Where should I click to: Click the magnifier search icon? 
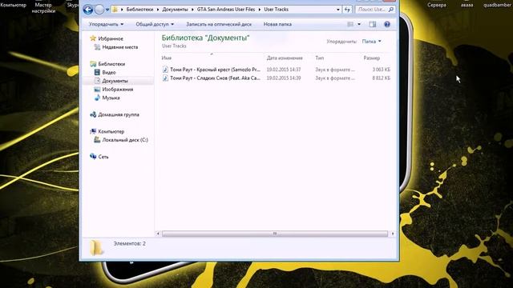390,10
